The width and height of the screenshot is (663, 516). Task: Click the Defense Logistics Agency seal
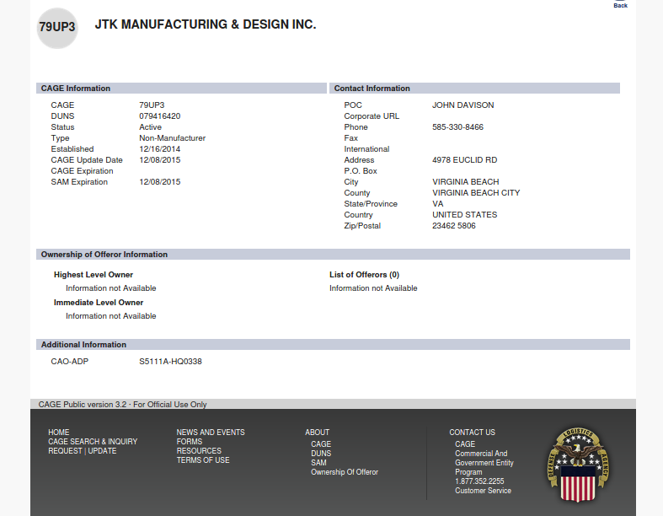pos(578,465)
